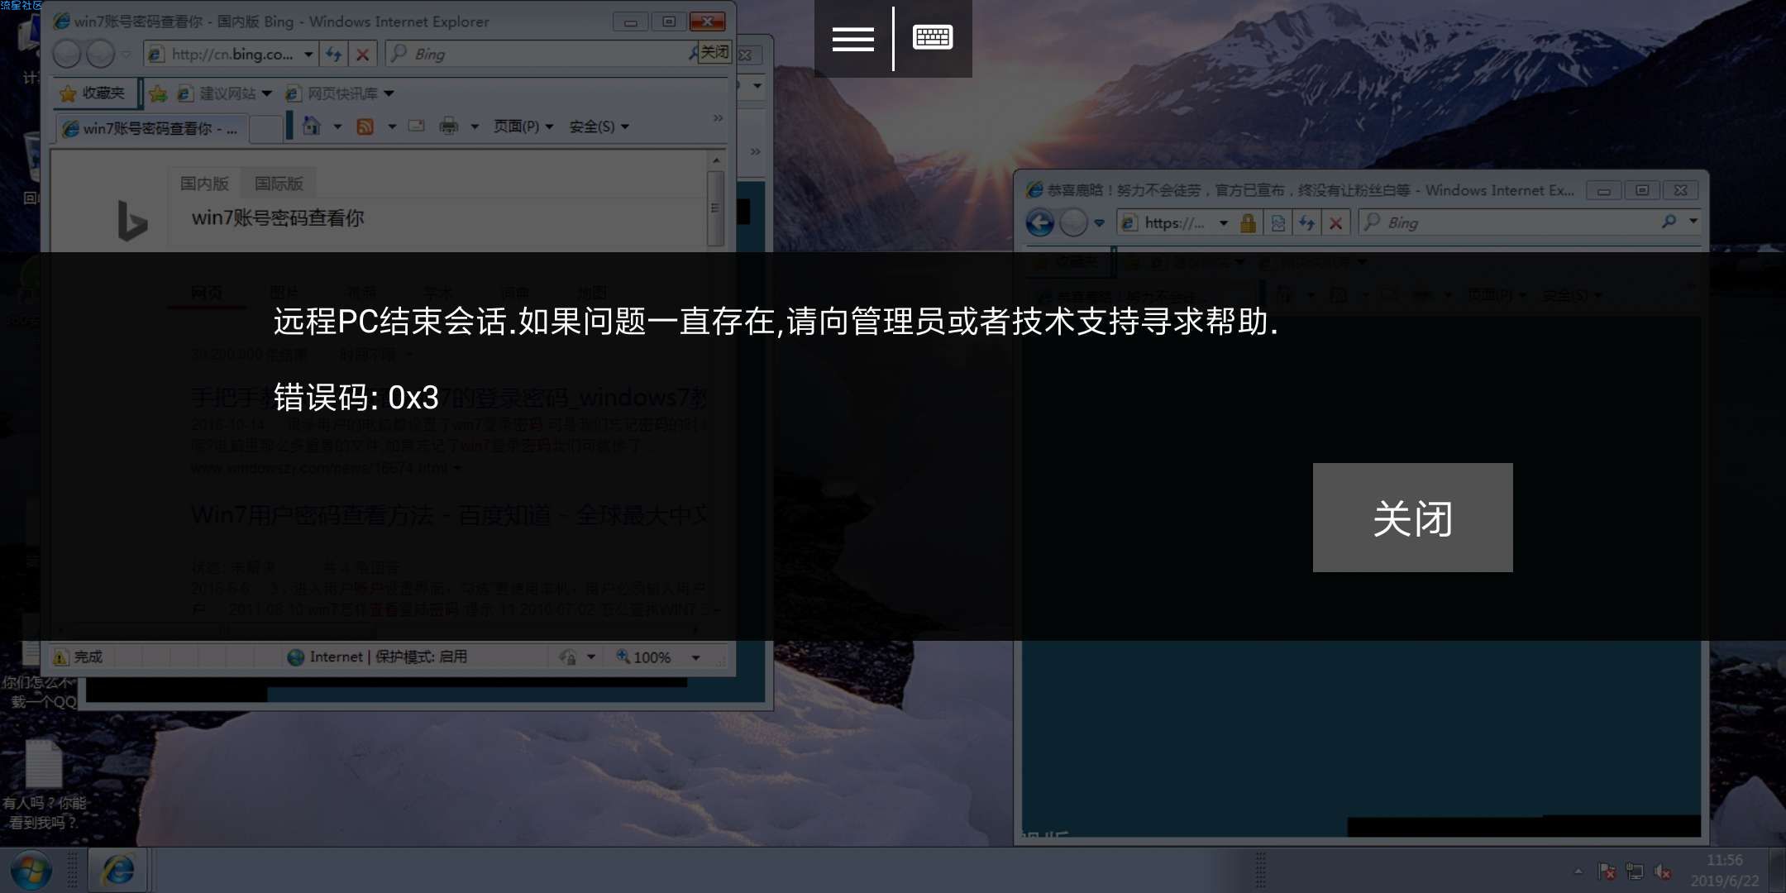Click the forward button in the left Bing IE window
The width and height of the screenshot is (1786, 893).
100,55
